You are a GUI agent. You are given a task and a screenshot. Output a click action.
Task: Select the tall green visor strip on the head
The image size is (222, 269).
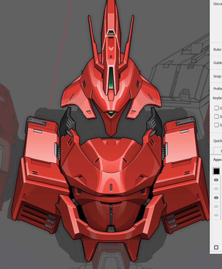point(111,77)
